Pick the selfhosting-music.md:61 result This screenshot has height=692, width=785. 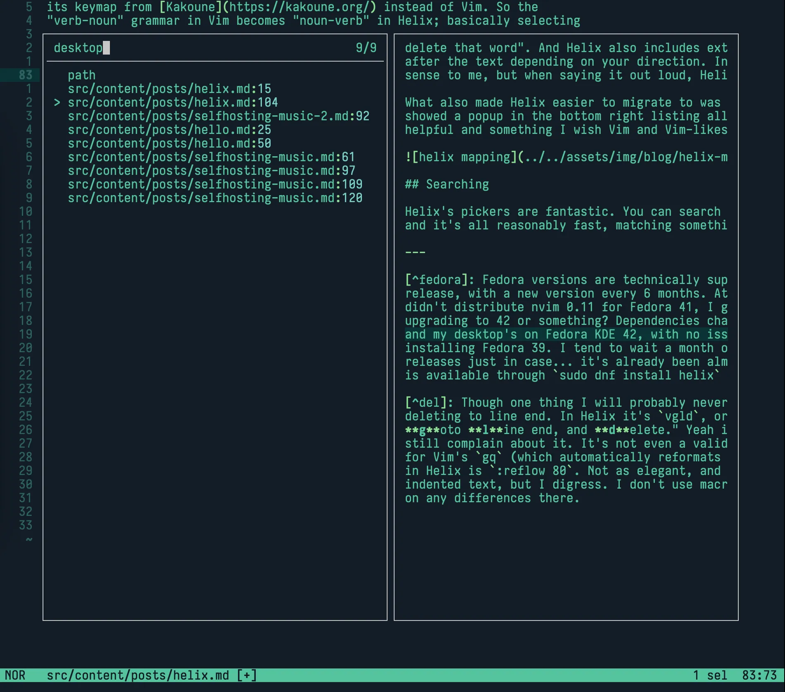click(211, 157)
